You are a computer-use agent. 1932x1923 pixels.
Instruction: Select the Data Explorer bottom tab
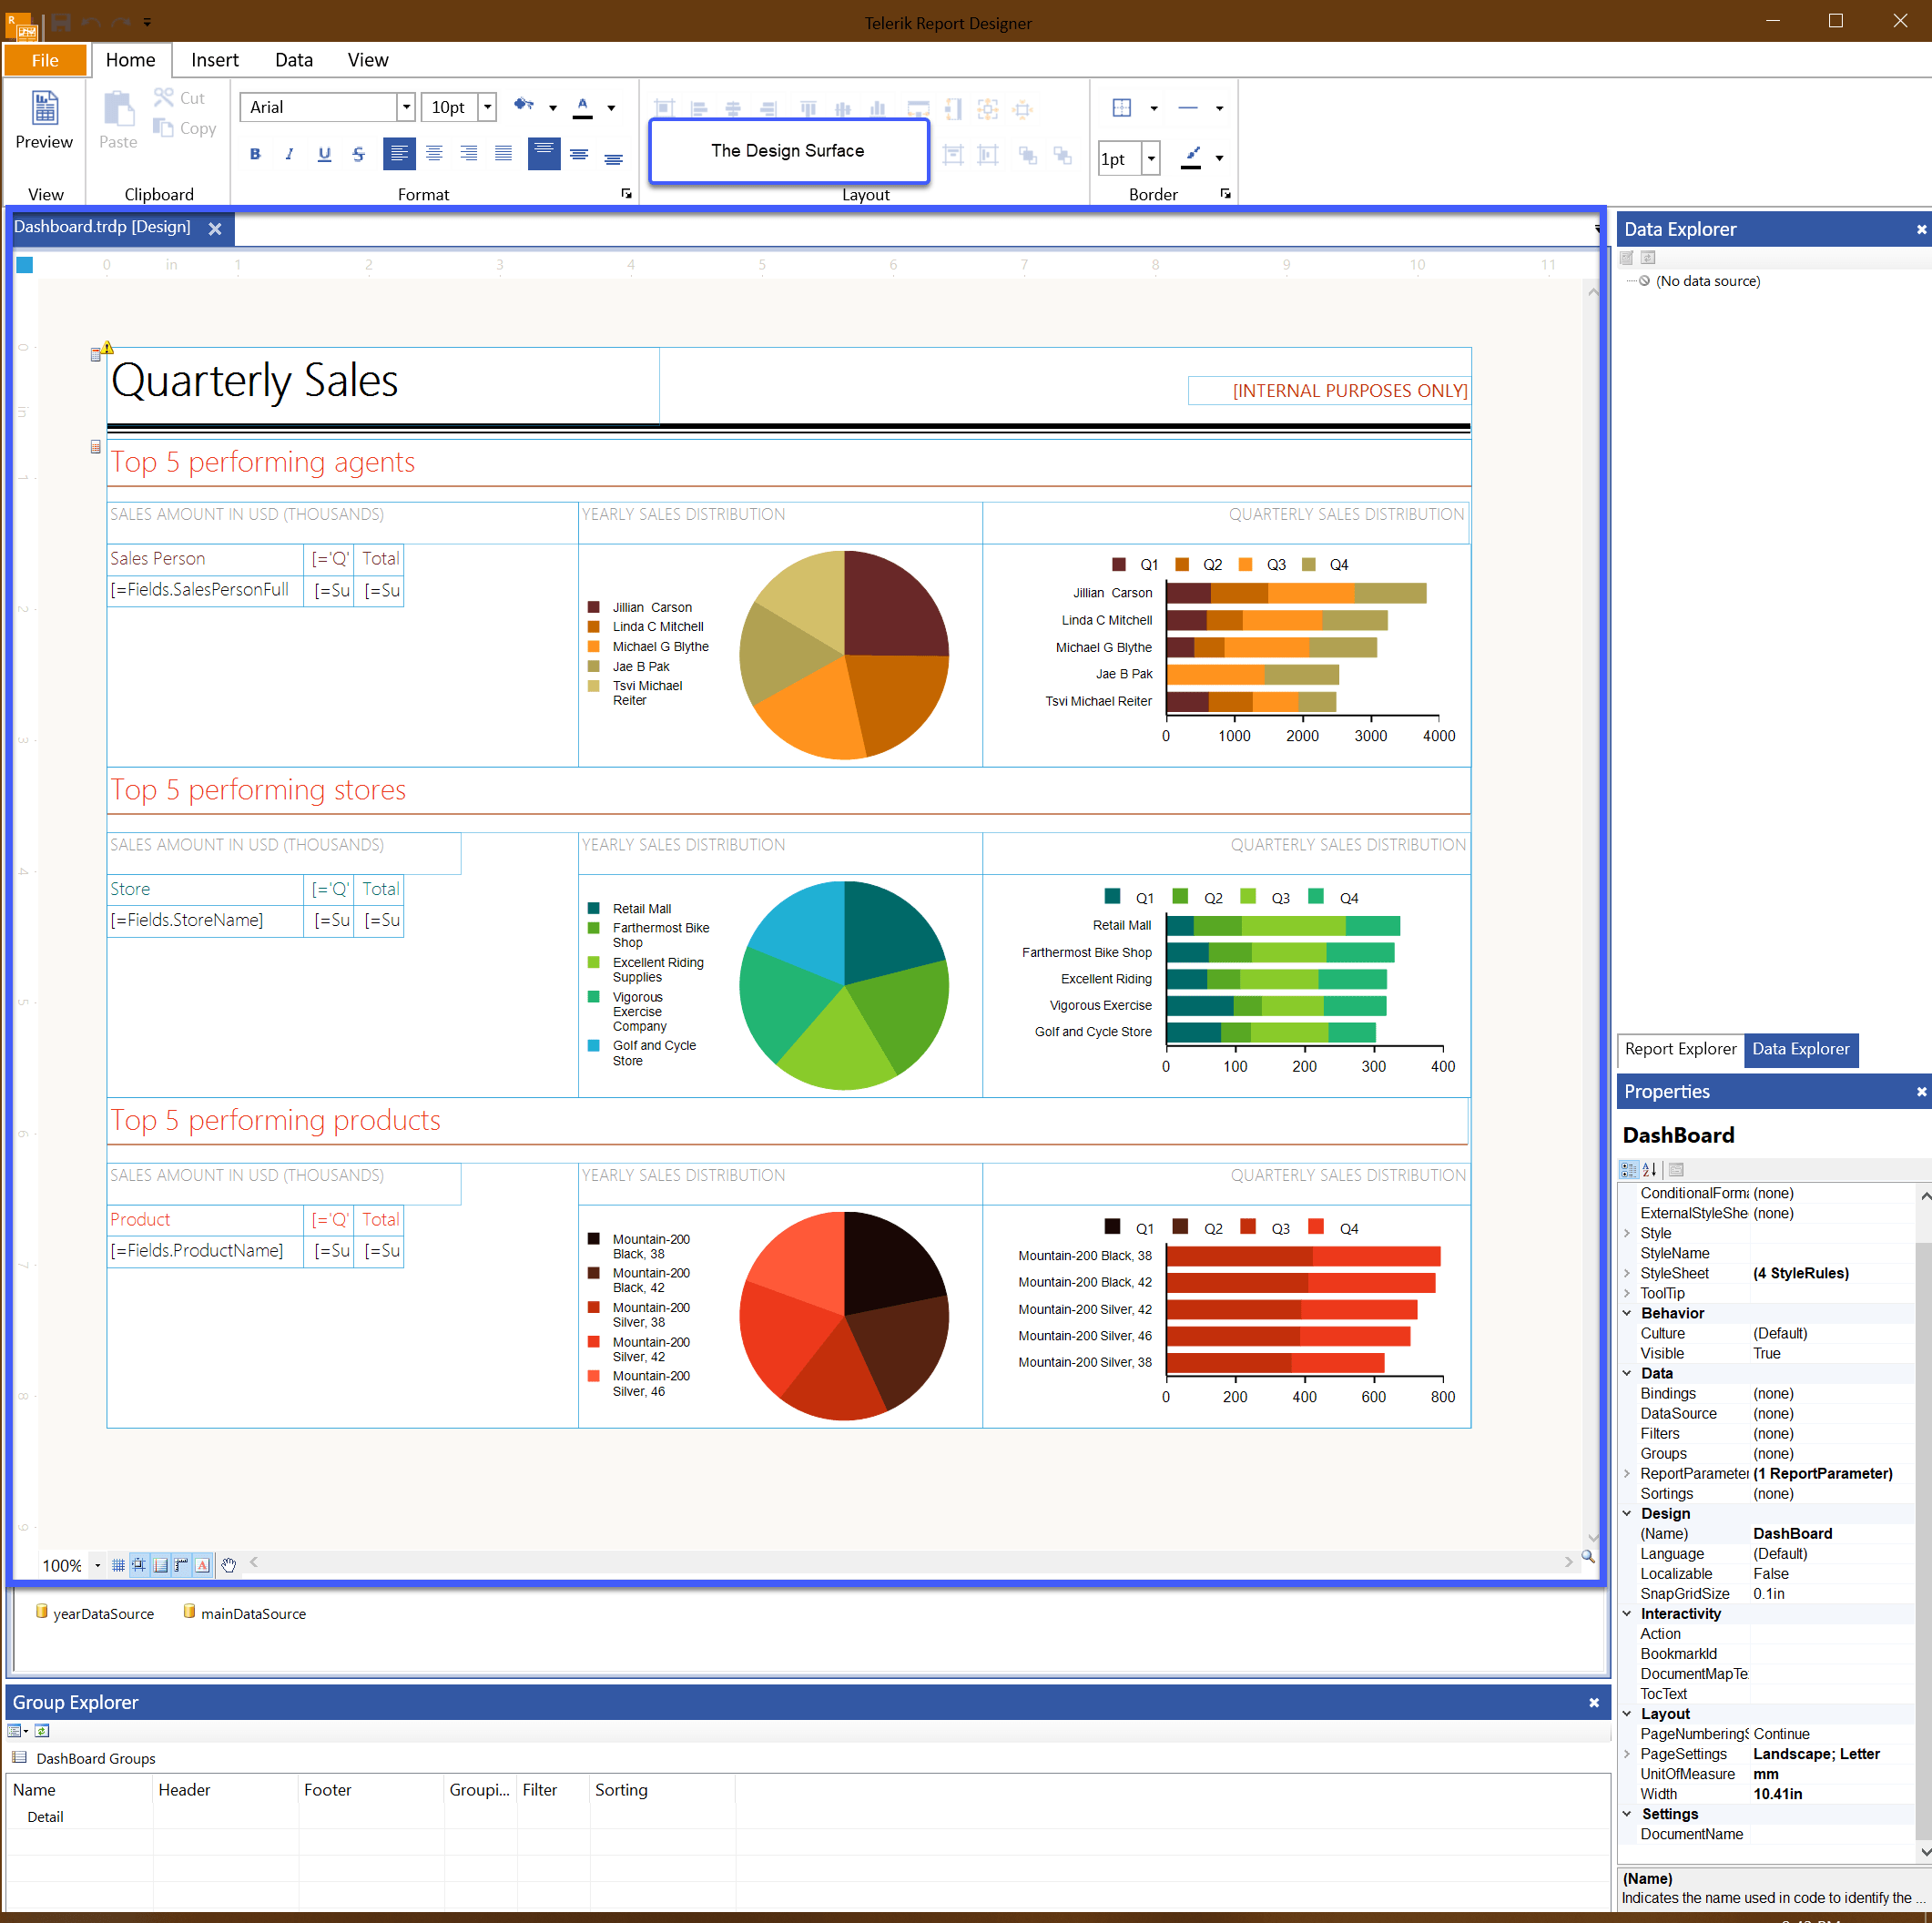tap(1800, 1049)
